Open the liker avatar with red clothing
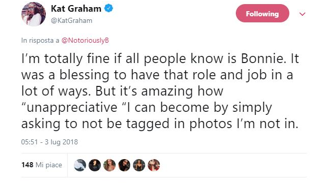 [154, 165]
